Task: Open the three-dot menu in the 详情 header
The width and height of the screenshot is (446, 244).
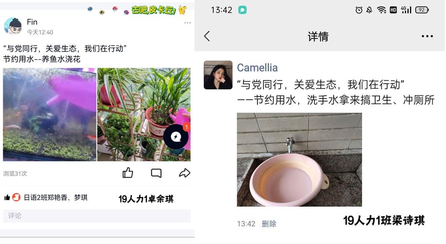Action: pyautogui.click(x=427, y=36)
